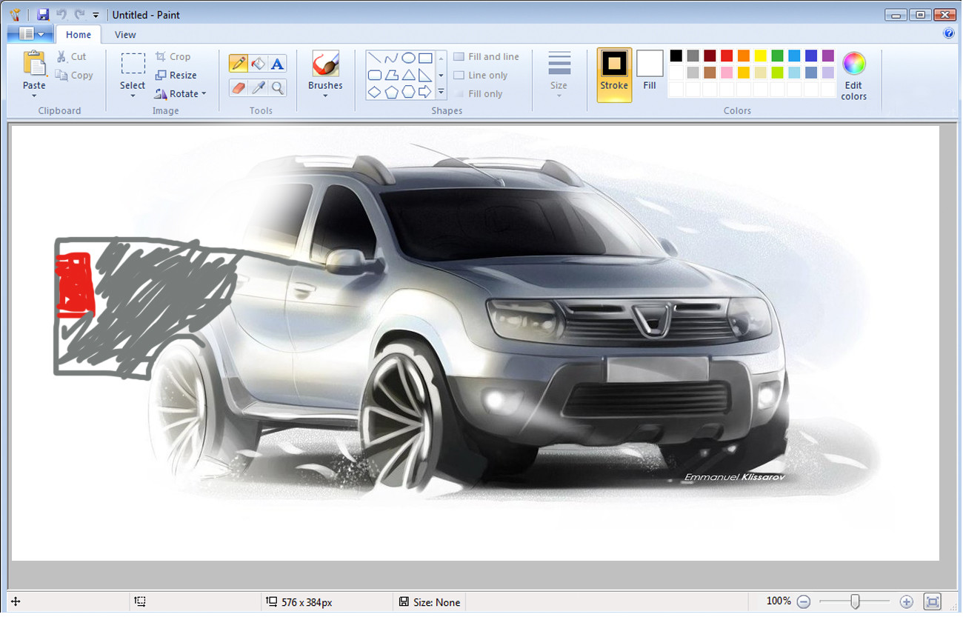Click the zoom out minus button

pos(804,601)
